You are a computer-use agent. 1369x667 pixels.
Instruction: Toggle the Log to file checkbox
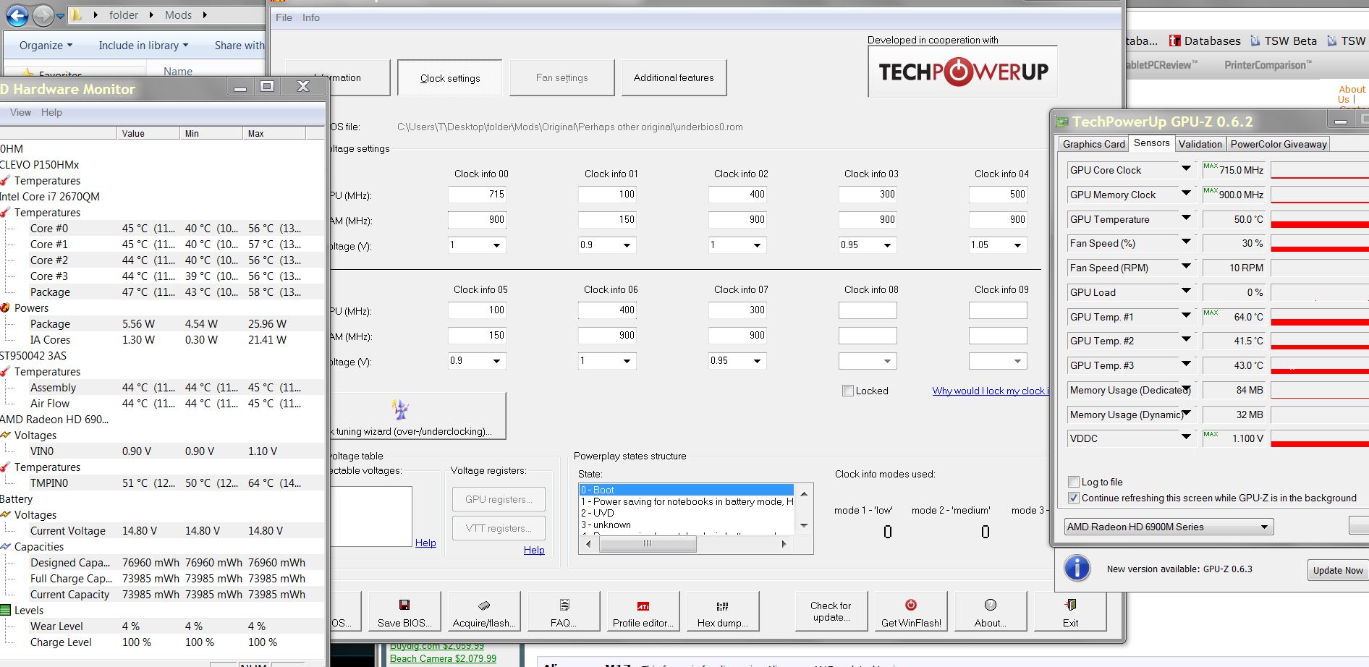pos(1074,482)
